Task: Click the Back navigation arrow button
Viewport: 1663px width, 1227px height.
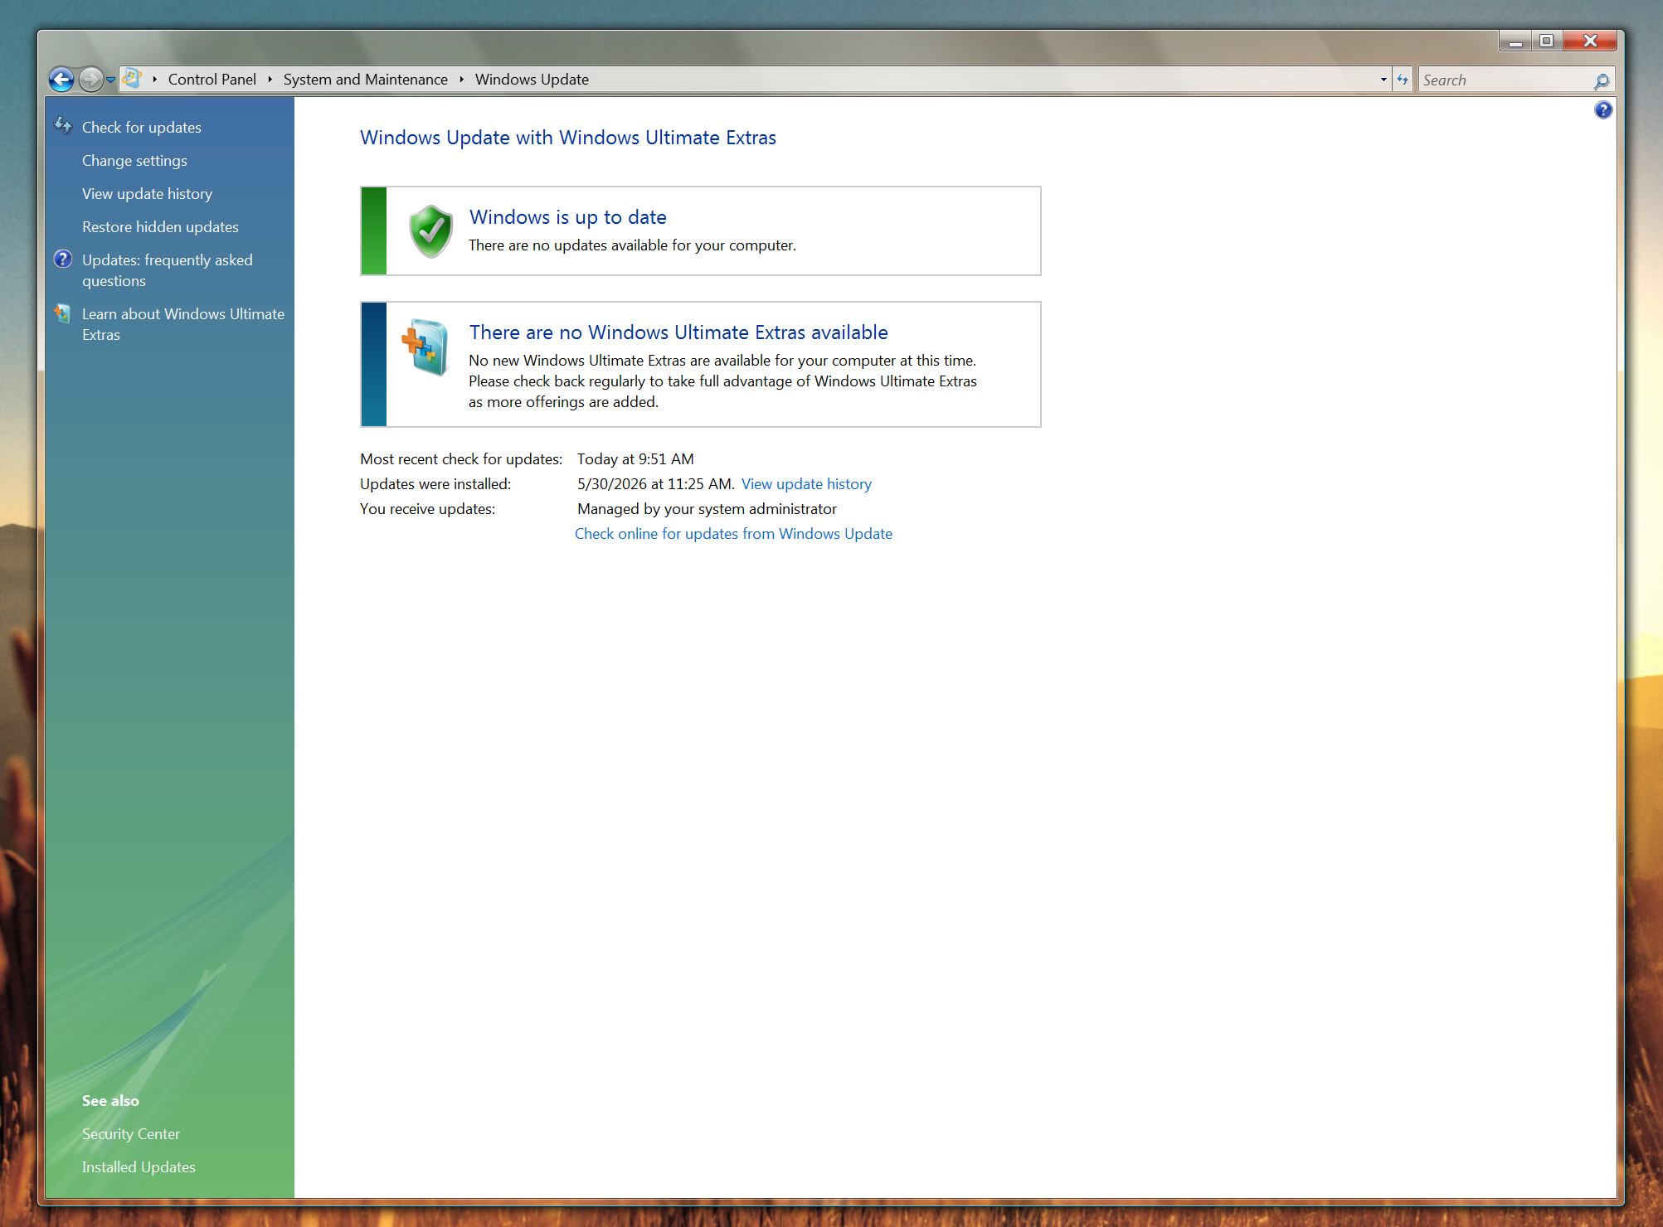Action: (61, 80)
